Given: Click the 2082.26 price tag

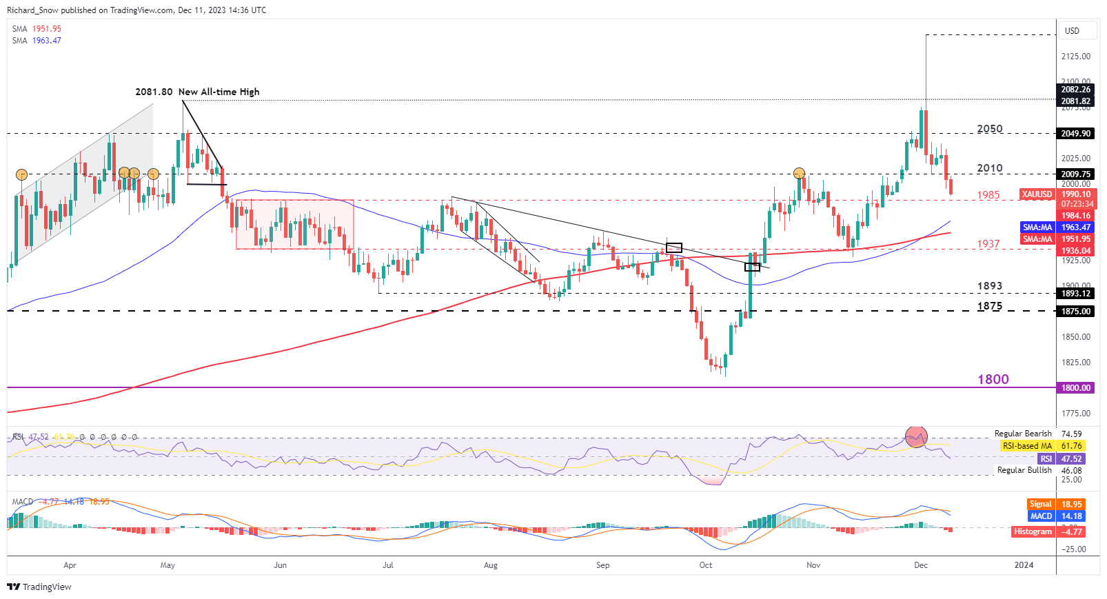Looking at the screenshot, I should click(1075, 90).
